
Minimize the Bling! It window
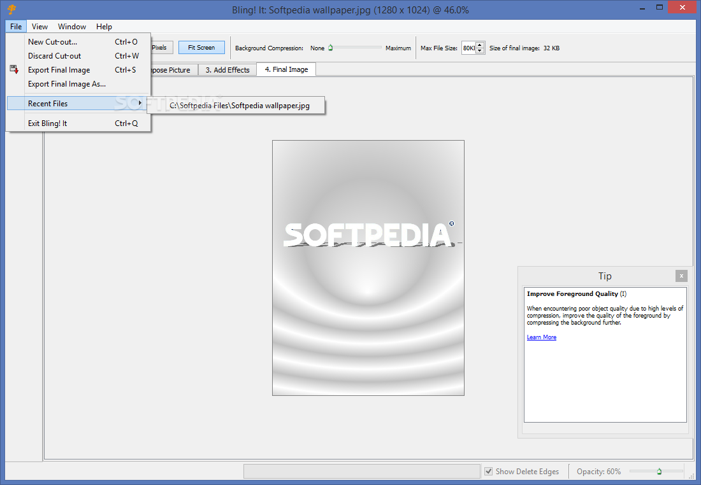(x=642, y=8)
